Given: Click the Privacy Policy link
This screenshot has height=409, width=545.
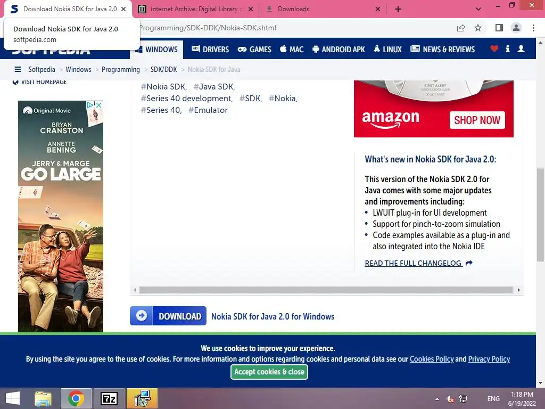Looking at the screenshot, I should tap(489, 359).
